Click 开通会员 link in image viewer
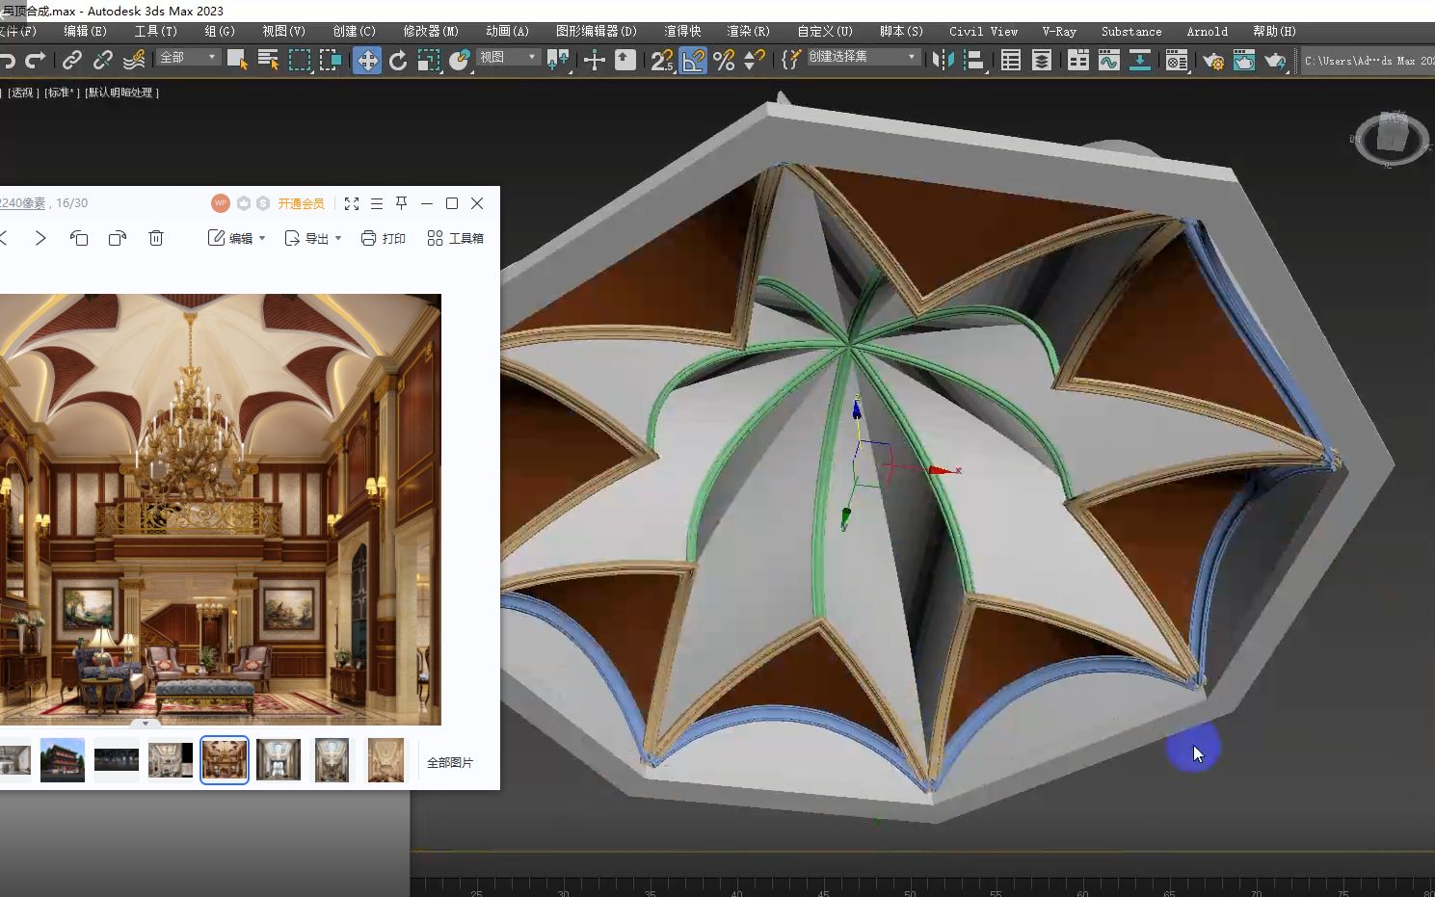This screenshot has height=897, width=1435. coord(301,203)
